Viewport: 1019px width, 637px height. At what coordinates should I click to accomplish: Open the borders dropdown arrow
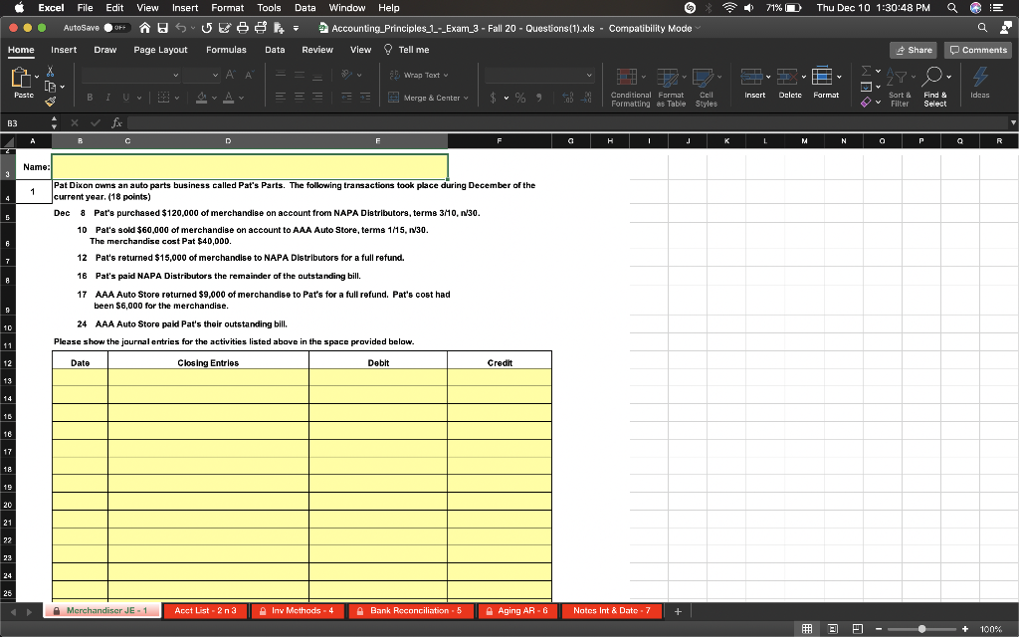(x=177, y=97)
